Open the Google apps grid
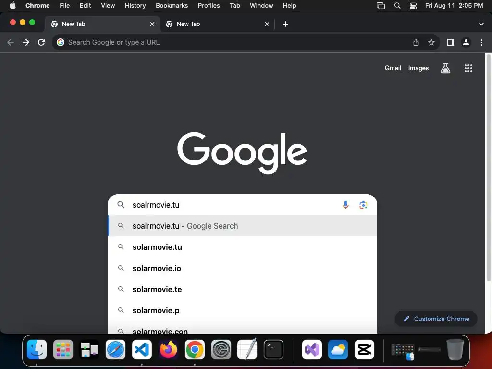The width and height of the screenshot is (492, 369). (468, 68)
